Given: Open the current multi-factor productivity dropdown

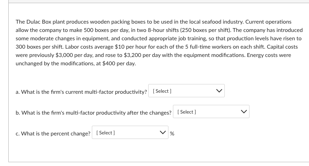Looking at the screenshot, I should [186, 91].
